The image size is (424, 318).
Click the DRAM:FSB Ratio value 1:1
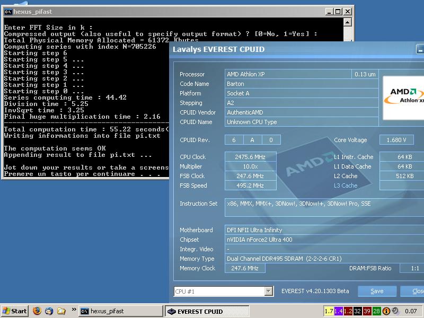[x=412, y=268]
